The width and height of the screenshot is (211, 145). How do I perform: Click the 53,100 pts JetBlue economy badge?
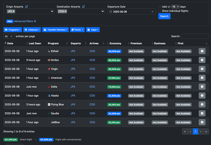tap(114, 122)
